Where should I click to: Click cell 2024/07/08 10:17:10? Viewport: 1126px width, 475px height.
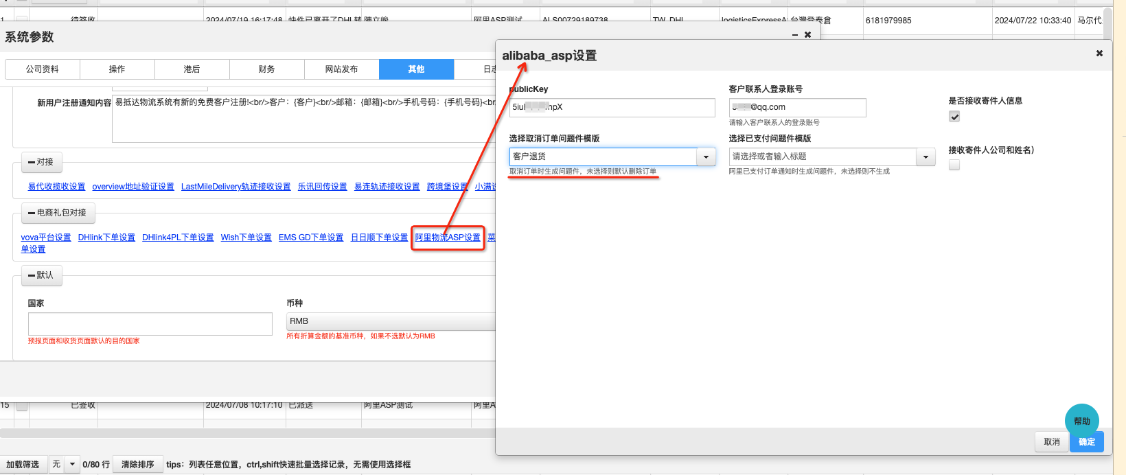244,406
